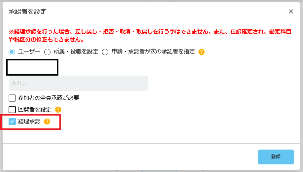This screenshot has height=172, width=303.
Task: Open the help icon next to 経理承認
Action: pos(47,121)
